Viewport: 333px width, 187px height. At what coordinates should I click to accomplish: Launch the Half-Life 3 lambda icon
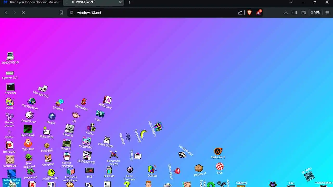pos(218,151)
